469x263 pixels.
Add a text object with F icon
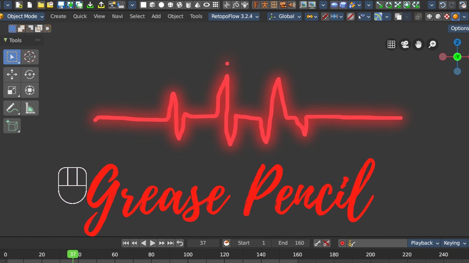point(256,5)
